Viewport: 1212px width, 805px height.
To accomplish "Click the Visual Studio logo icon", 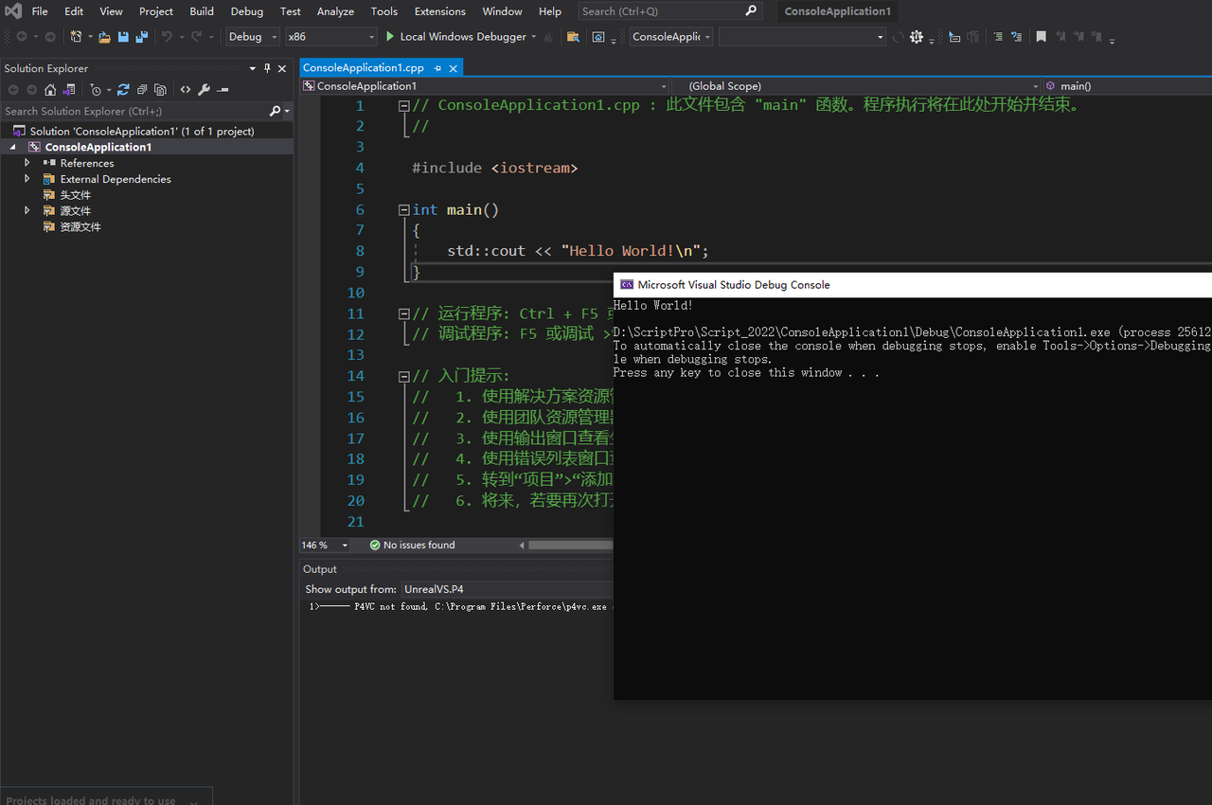I will (x=13, y=11).
